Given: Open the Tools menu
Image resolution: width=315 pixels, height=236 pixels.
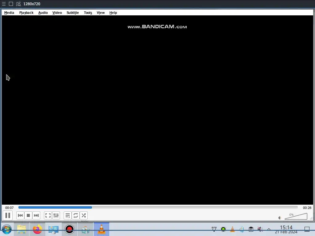Looking at the screenshot, I should (x=88, y=13).
